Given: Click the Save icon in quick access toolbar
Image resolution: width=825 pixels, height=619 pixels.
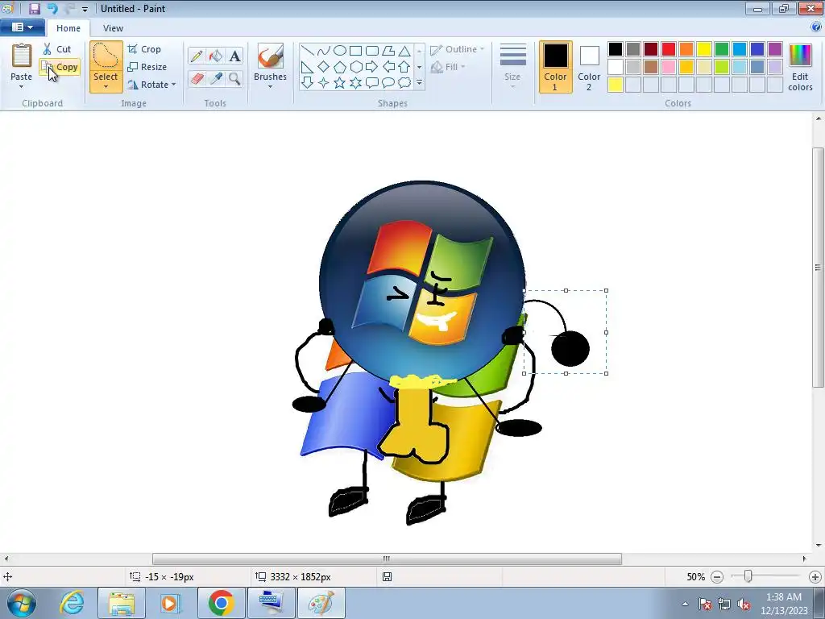Looking at the screenshot, I should point(34,8).
